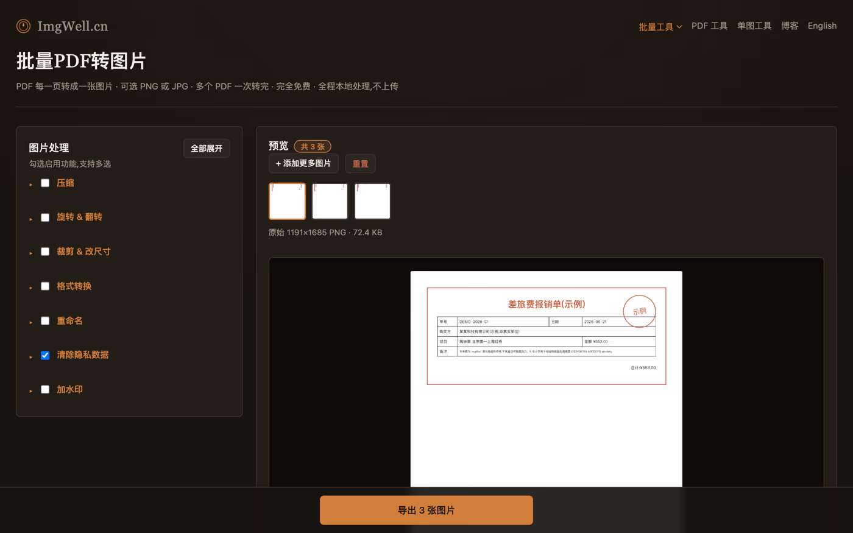Expand the 清除隐私数据 disclosure triangle

(31, 356)
